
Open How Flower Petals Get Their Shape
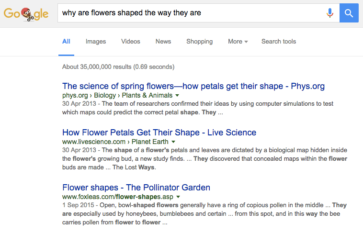click(x=159, y=133)
